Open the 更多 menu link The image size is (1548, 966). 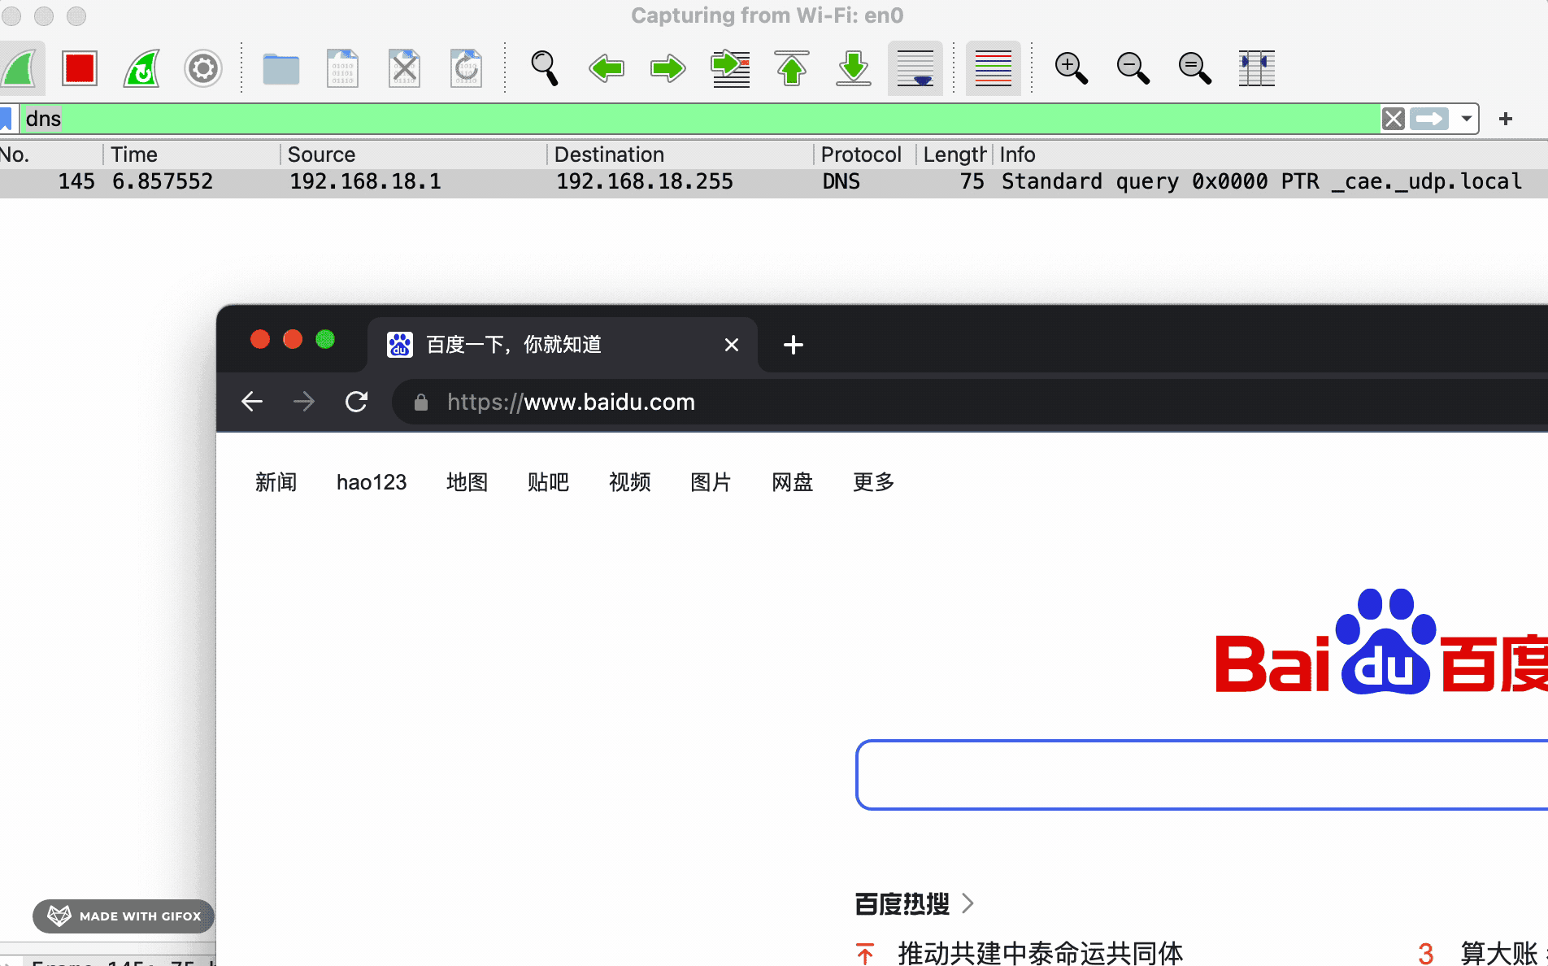pos(874,482)
